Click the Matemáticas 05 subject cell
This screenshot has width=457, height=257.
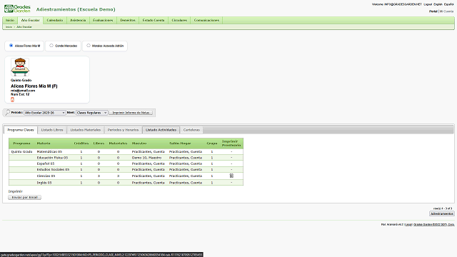click(49, 152)
